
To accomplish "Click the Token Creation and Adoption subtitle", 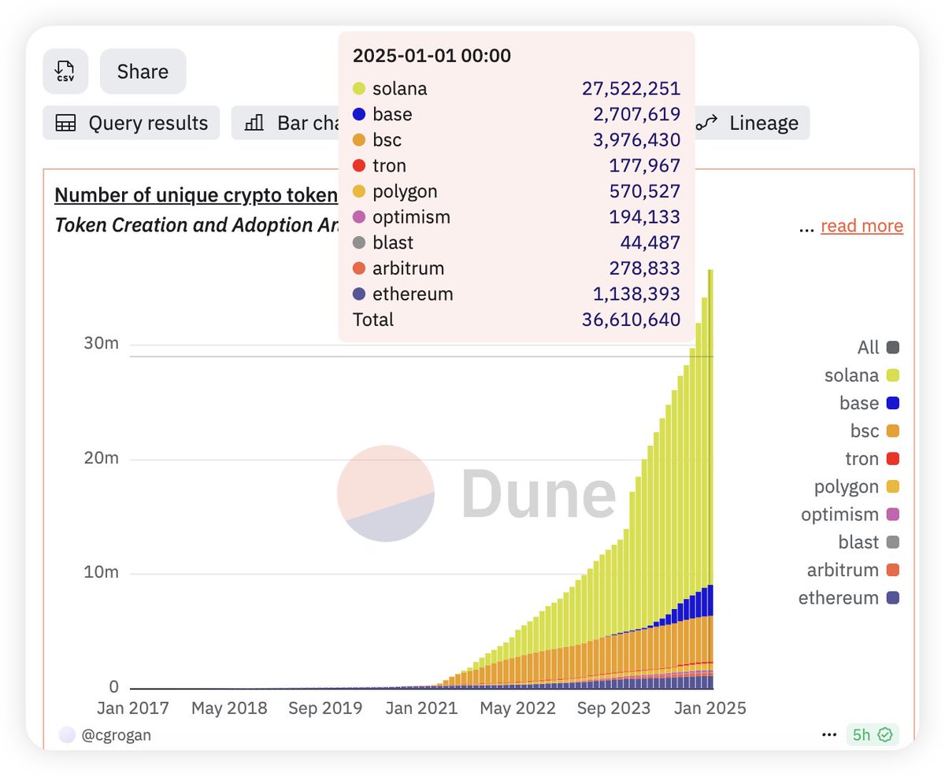I will tap(196, 225).
